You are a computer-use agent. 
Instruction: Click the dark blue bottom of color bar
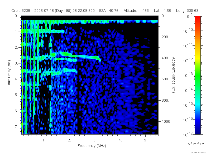pos(198,132)
